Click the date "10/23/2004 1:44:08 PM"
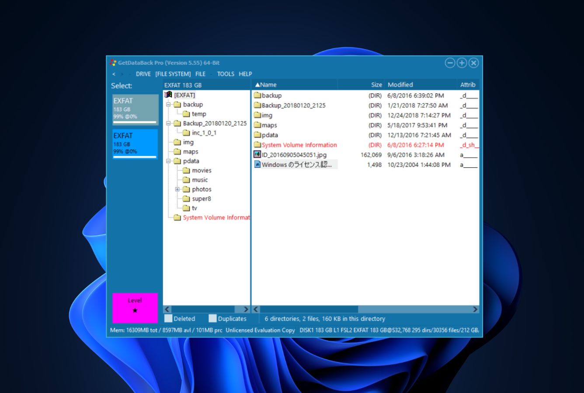Image resolution: width=584 pixels, height=393 pixels. click(419, 165)
